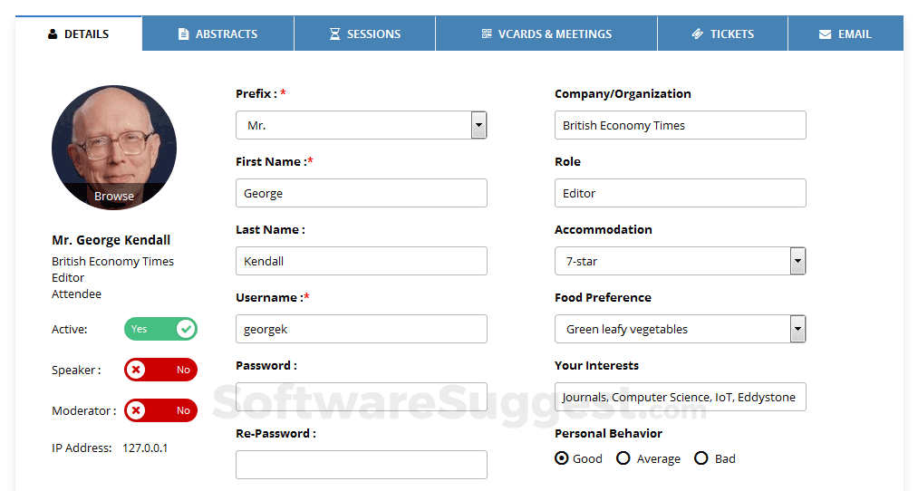Click the document icon on Abstracts tab
918x491 pixels.
click(183, 34)
